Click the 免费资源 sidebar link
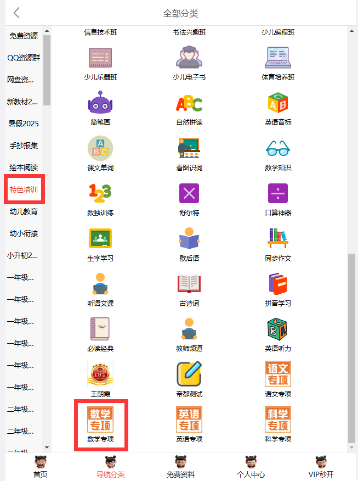Screen dimensions: 358x481 [x=24, y=36]
